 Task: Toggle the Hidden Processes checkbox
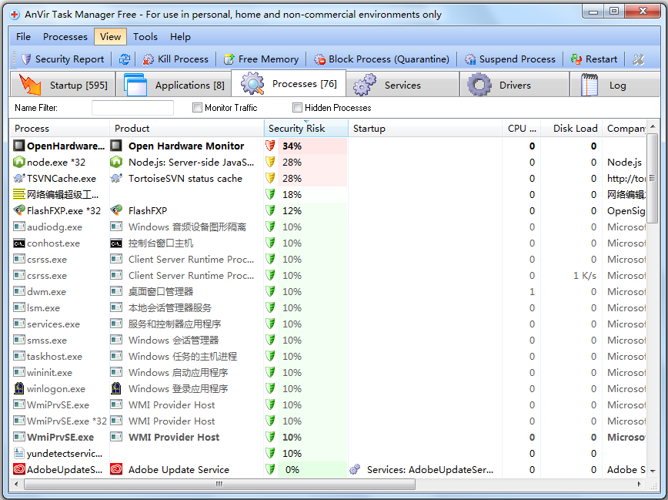tap(297, 108)
